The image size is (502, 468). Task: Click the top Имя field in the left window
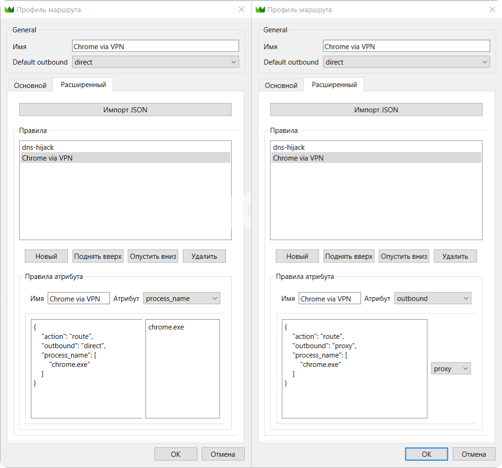155,46
